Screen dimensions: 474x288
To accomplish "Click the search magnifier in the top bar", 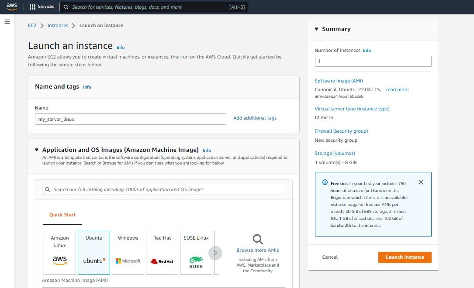I will (66, 7).
